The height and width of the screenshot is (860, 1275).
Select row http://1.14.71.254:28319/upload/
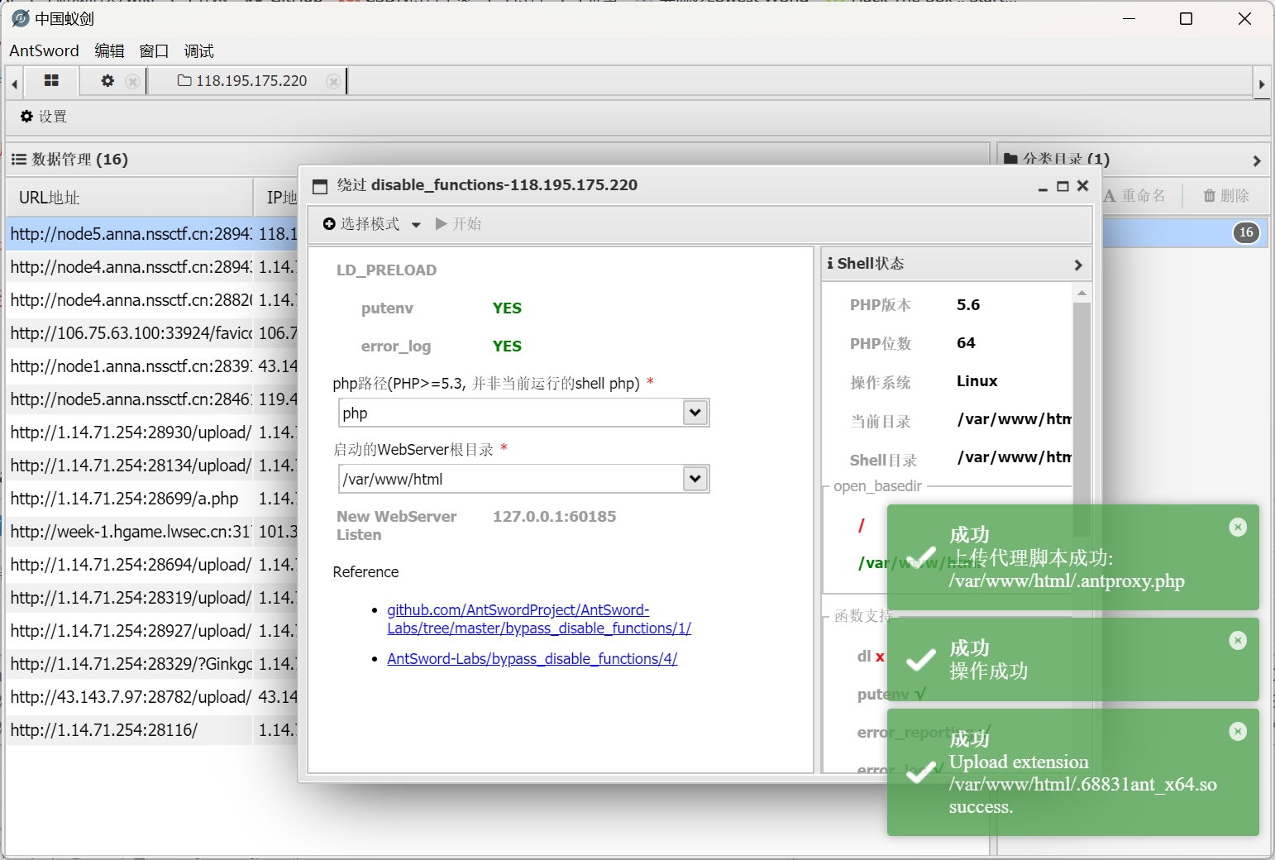pos(152,598)
